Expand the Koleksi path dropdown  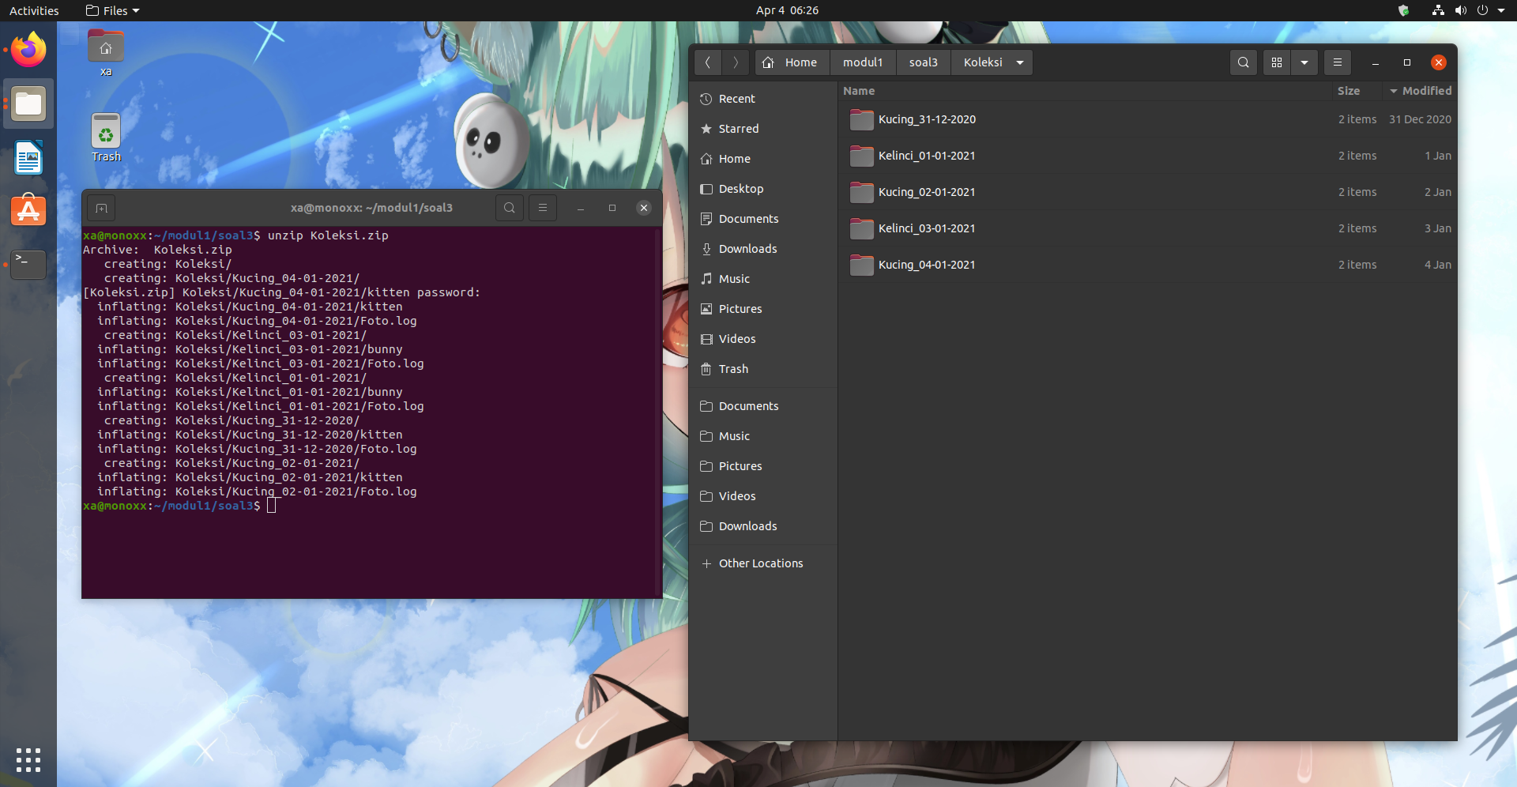pos(1020,62)
